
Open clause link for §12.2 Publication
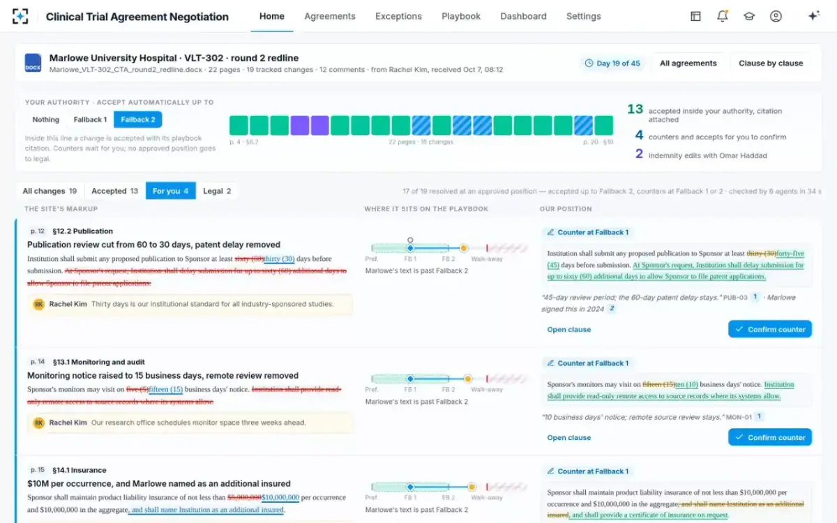point(569,329)
